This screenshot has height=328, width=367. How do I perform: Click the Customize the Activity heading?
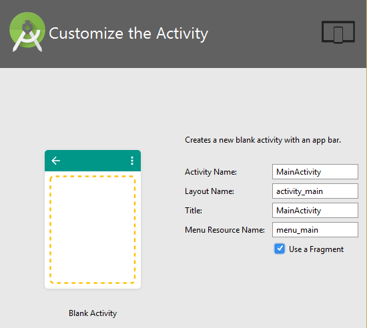(x=128, y=33)
